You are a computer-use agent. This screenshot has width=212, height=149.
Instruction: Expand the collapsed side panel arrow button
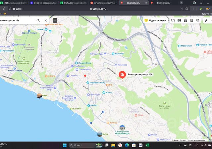(x=55, y=21)
